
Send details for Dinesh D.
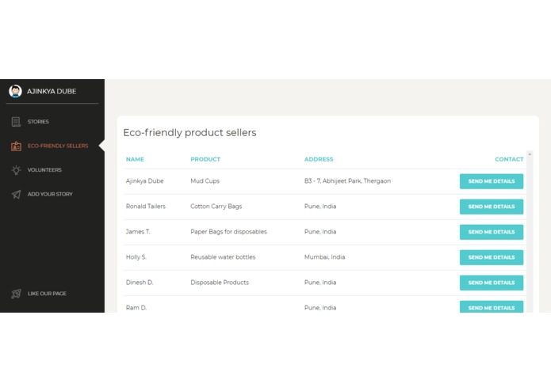pos(492,283)
